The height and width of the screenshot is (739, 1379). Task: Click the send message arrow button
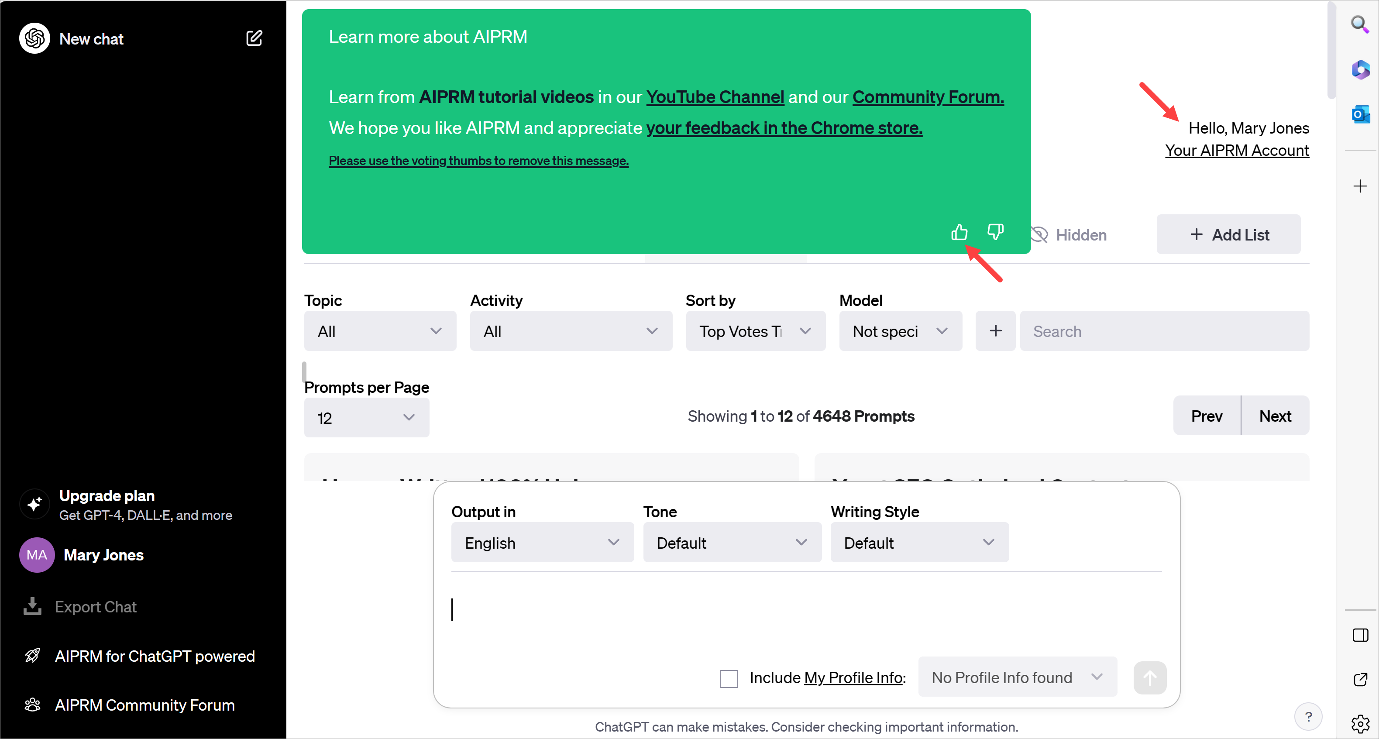pos(1150,678)
